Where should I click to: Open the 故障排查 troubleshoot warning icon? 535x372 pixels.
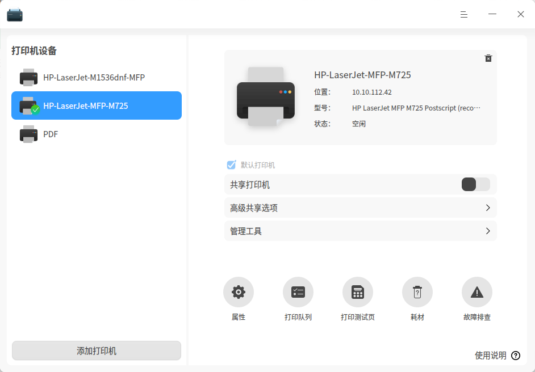(477, 292)
